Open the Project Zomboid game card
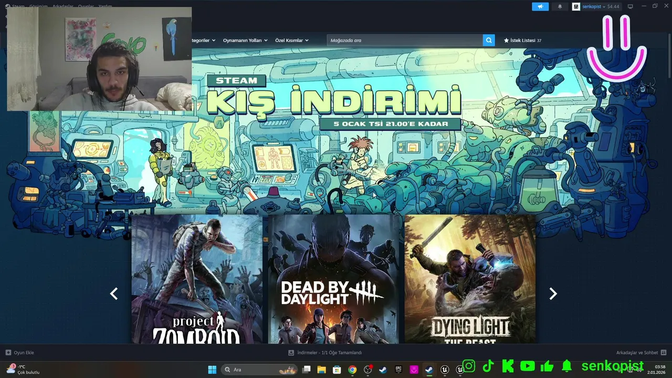The height and width of the screenshot is (378, 672). tap(197, 279)
